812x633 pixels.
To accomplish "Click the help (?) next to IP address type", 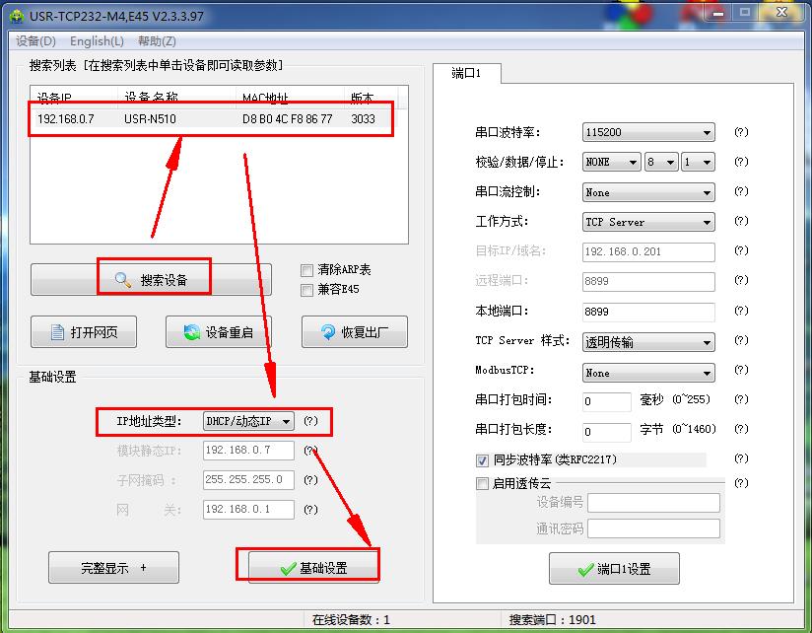I will point(310,421).
